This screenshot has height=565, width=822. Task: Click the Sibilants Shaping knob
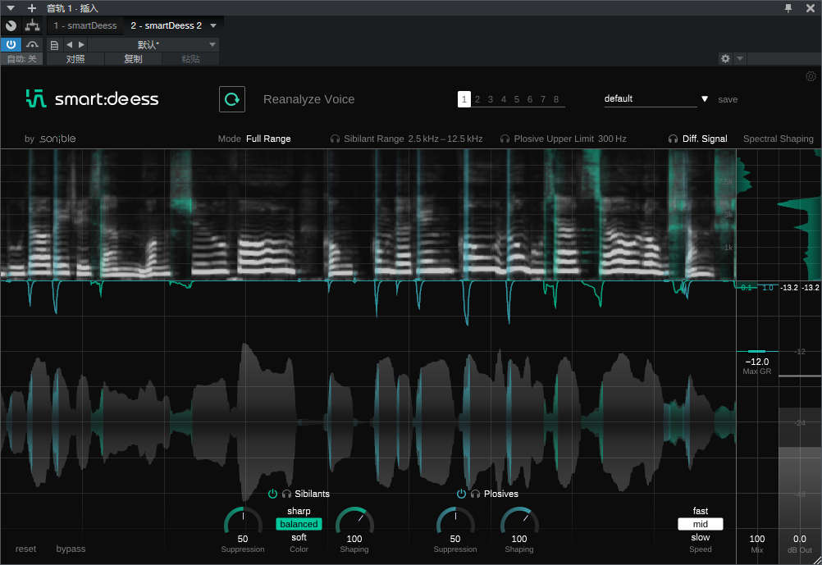point(354,521)
